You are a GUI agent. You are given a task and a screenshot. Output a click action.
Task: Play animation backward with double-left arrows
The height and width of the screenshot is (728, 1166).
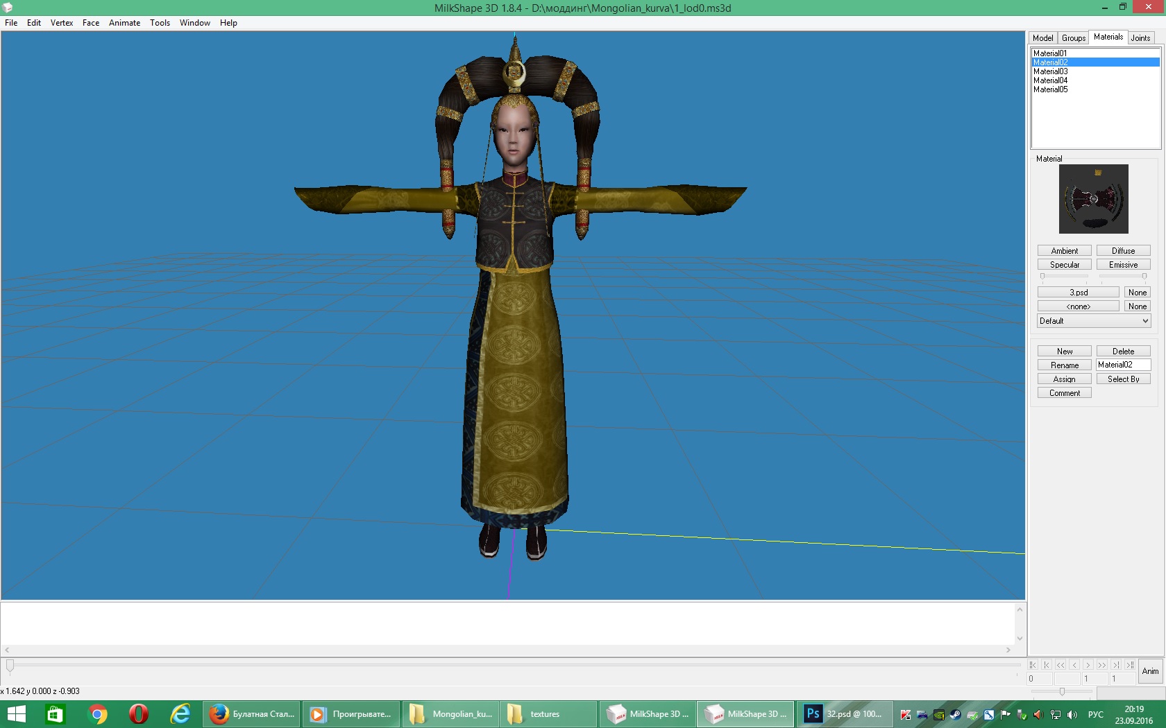(1061, 665)
